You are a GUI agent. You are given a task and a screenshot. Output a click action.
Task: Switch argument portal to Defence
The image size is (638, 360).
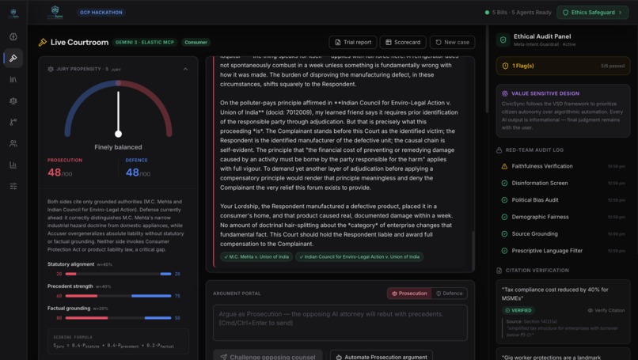click(449, 294)
